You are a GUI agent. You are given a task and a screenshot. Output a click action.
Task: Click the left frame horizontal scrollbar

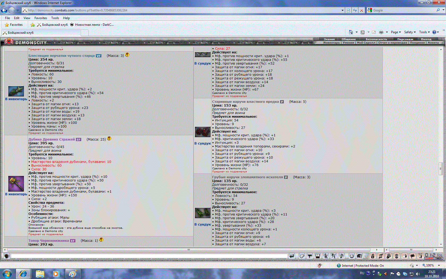pos(189,250)
